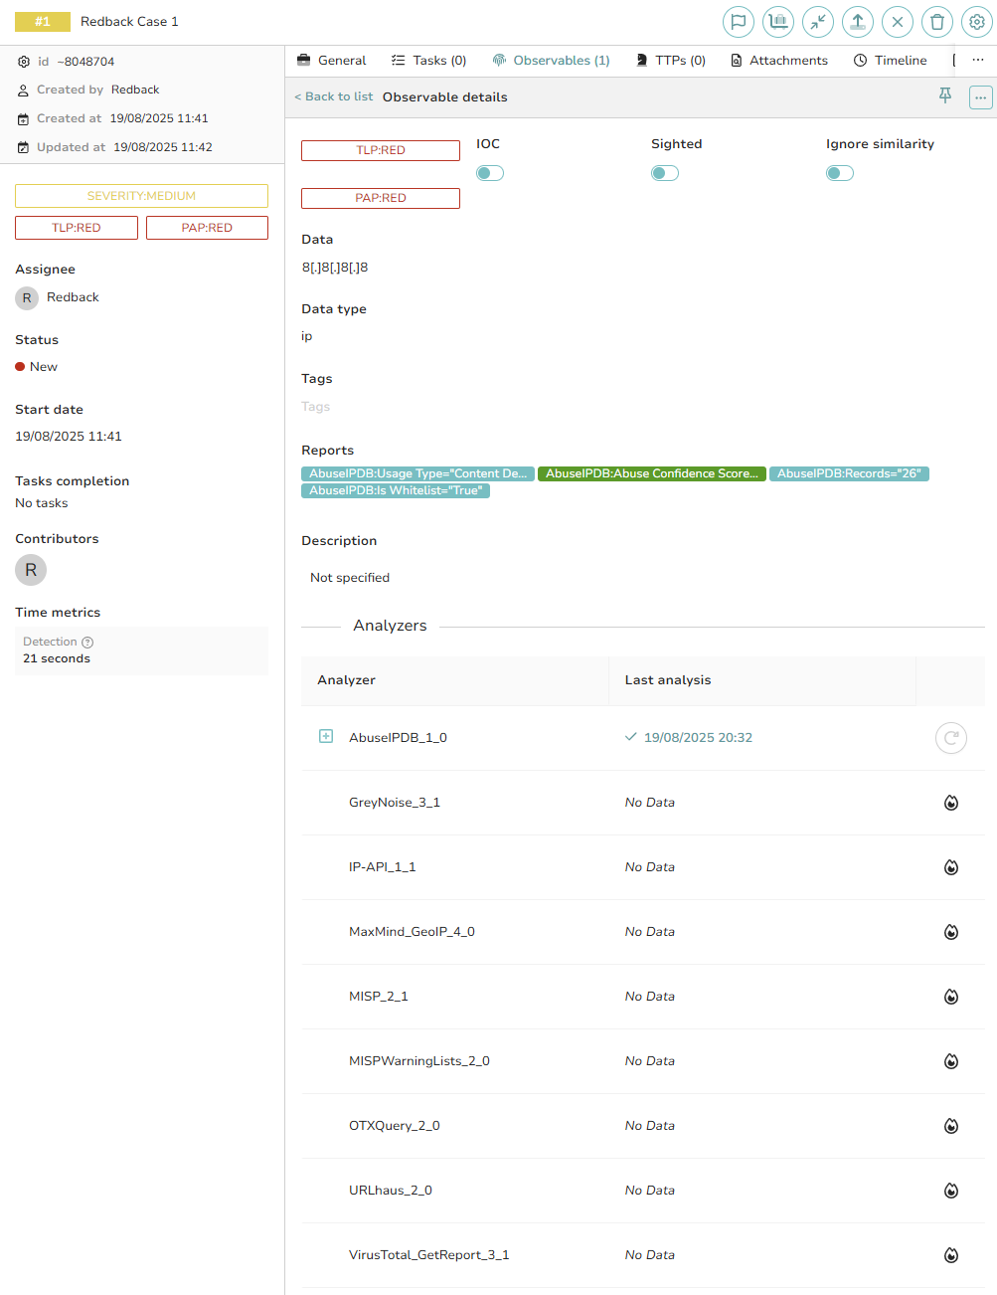This screenshot has height=1295, width=997.
Task: Enable the Sighted switch
Action: [665, 173]
